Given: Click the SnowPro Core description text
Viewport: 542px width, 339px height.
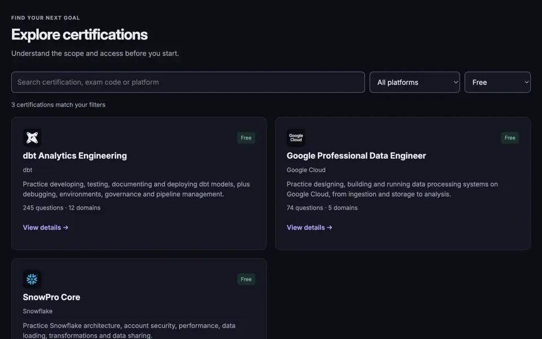Looking at the screenshot, I should 129,331.
